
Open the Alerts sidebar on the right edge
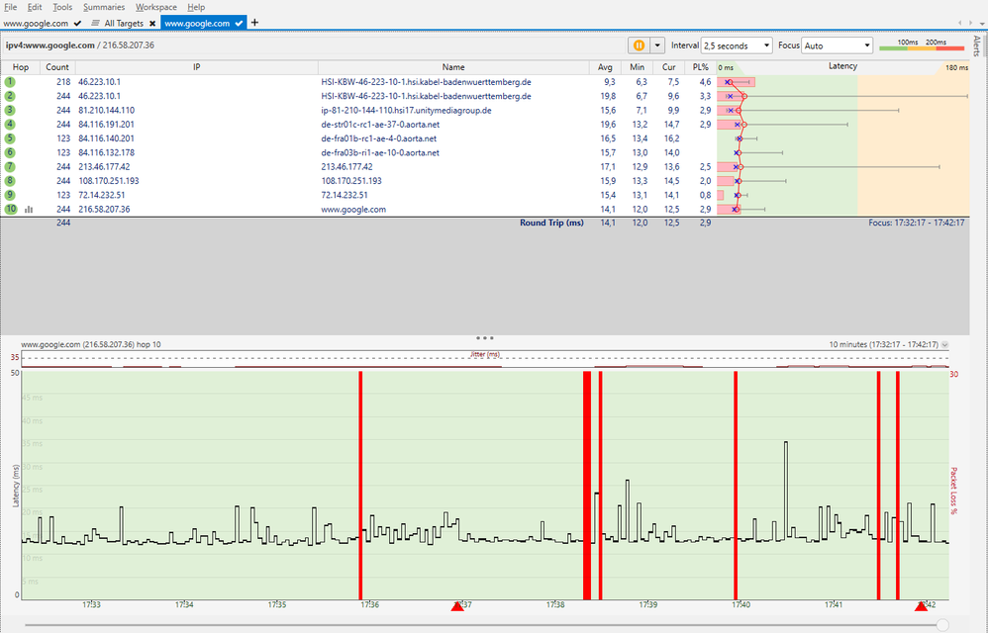pos(979,45)
